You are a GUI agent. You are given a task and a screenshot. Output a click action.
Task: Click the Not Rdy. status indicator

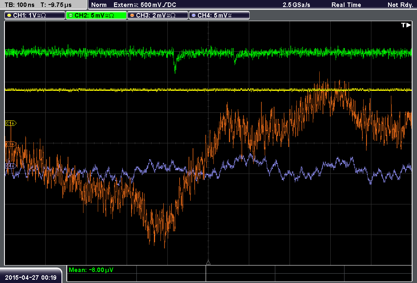coord(400,5)
